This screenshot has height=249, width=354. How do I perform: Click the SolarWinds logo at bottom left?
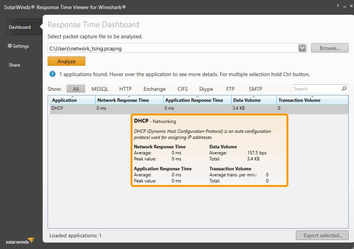point(20,241)
